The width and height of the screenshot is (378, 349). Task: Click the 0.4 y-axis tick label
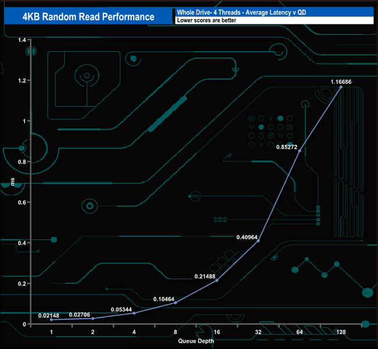(x=22, y=243)
